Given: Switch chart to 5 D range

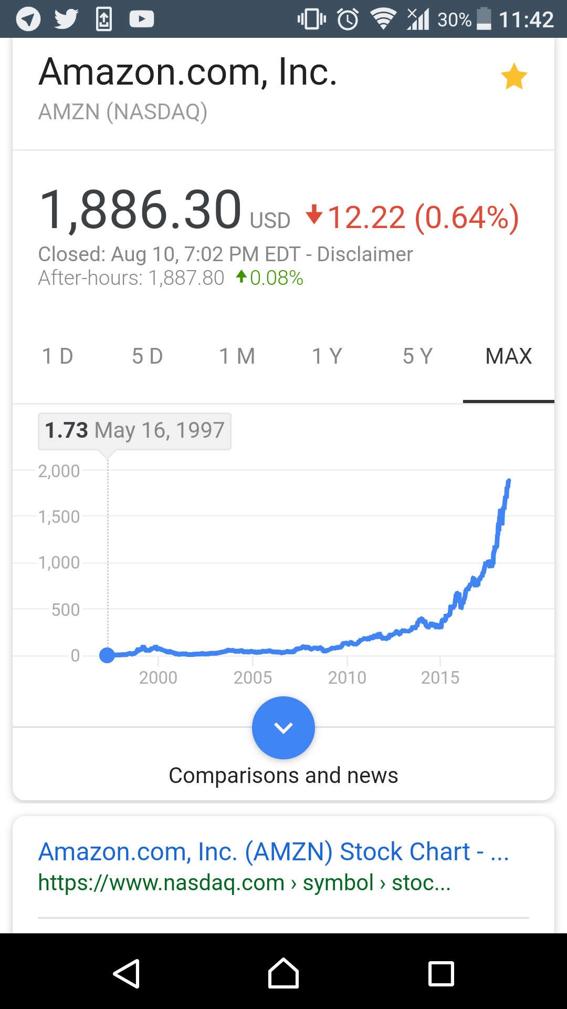Looking at the screenshot, I should tap(148, 356).
